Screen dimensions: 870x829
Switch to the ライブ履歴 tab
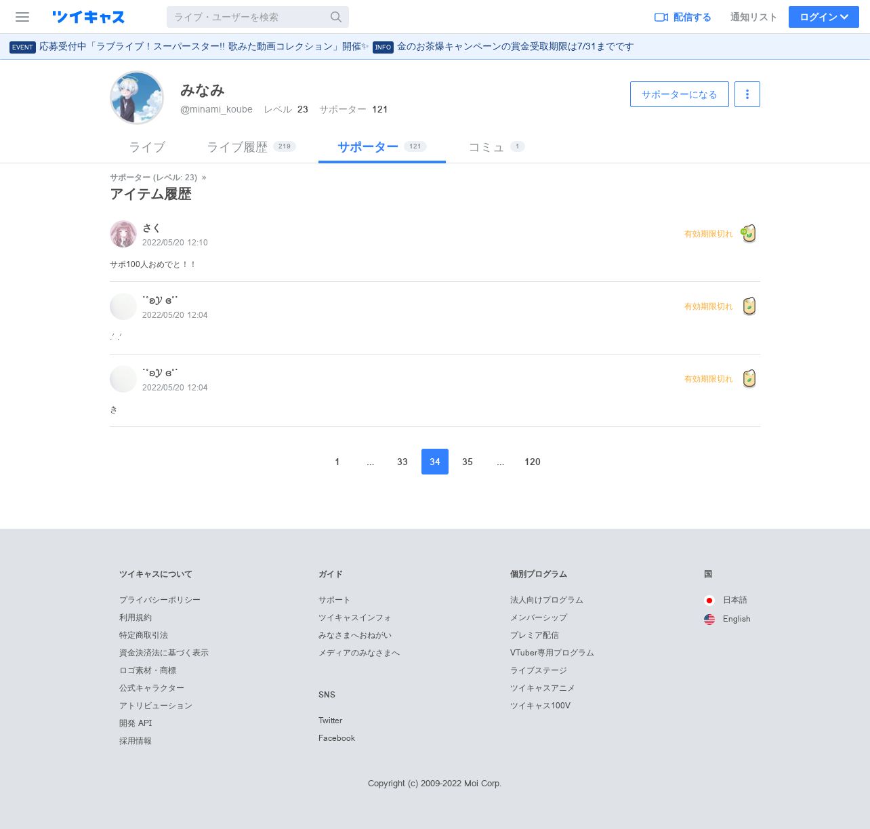pos(251,147)
